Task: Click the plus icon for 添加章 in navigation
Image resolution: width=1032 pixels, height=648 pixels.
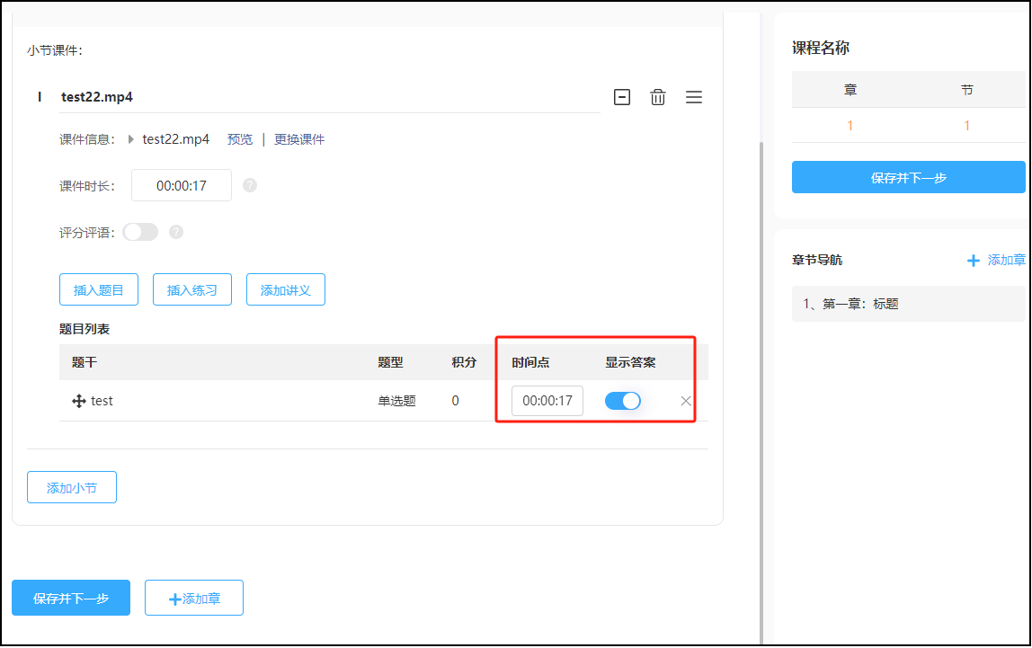Action: (x=973, y=262)
